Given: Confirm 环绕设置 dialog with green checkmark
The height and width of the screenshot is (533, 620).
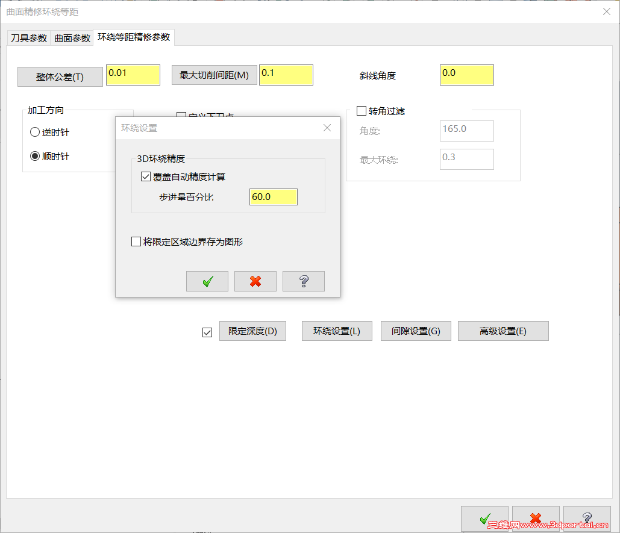Looking at the screenshot, I should point(207,281).
